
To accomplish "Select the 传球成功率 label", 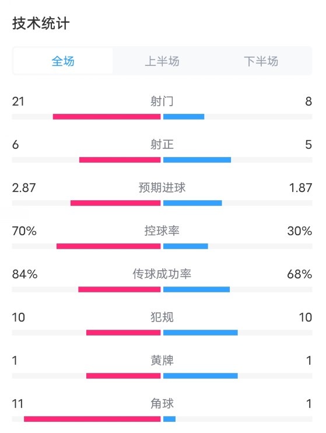I will pos(162,274).
